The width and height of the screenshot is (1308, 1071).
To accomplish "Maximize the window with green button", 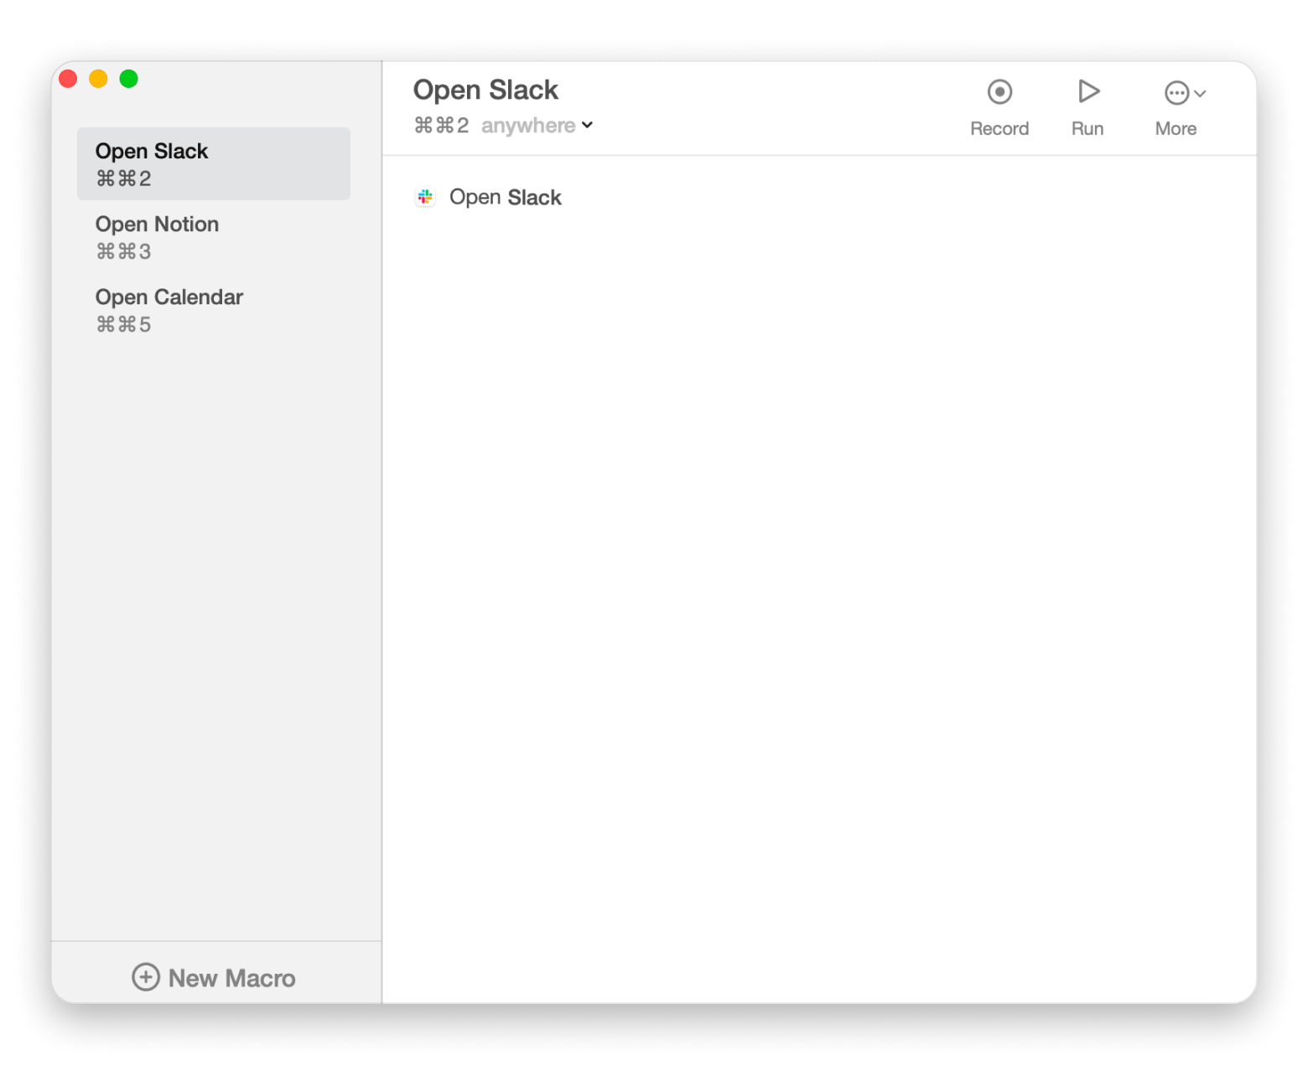I will click(128, 79).
